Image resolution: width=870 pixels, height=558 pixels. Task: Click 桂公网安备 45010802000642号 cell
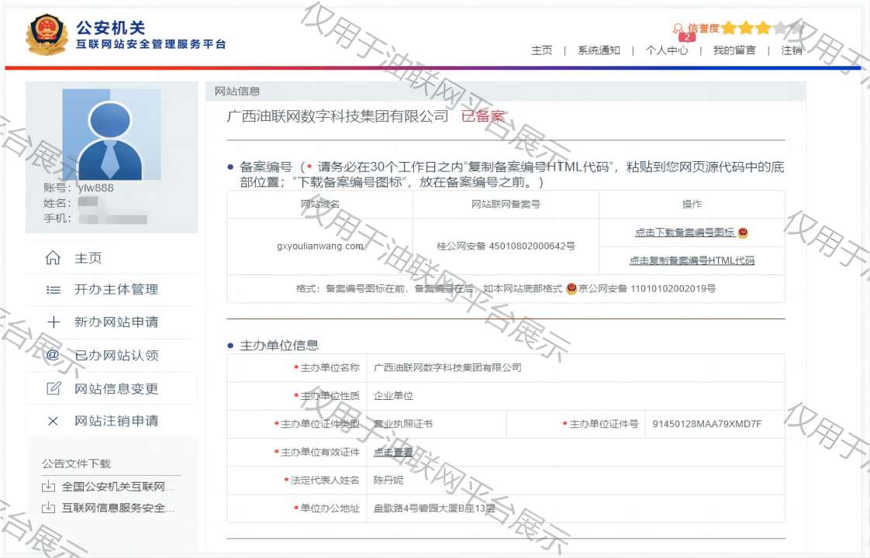coord(506,246)
